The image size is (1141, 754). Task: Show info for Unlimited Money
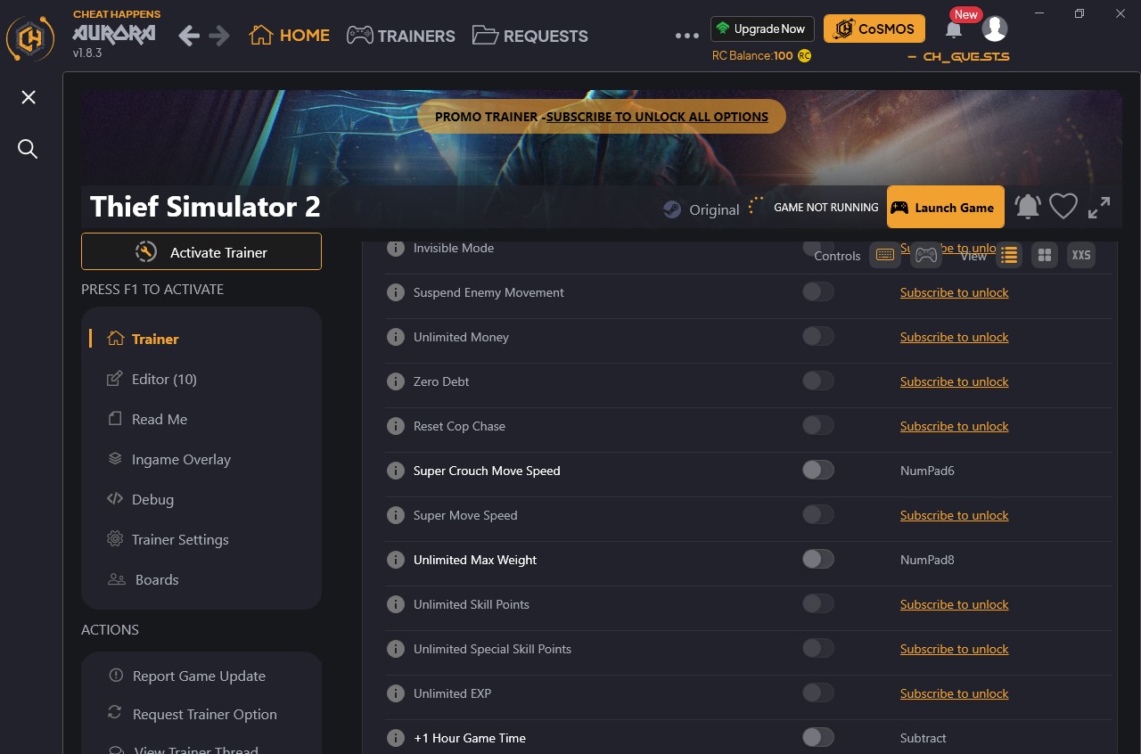[396, 337]
